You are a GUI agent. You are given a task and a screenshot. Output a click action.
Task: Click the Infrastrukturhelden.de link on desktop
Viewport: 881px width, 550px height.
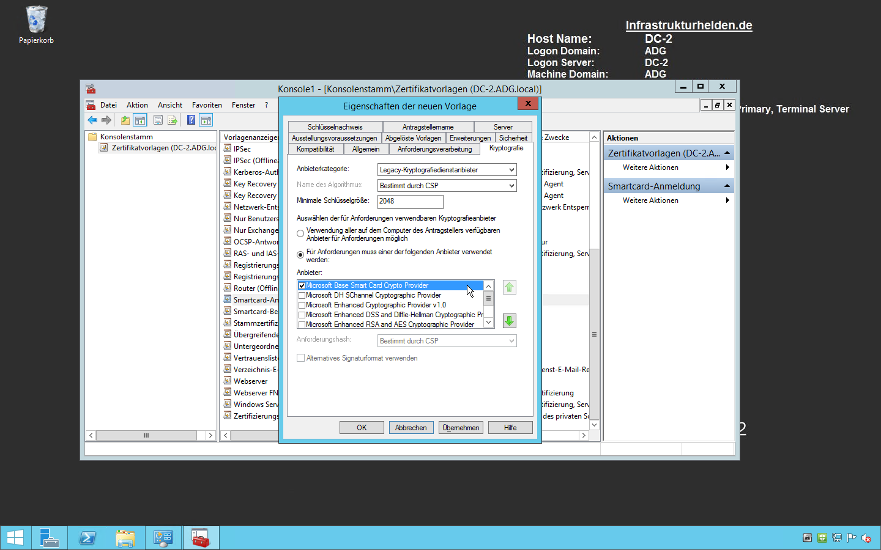(x=689, y=25)
